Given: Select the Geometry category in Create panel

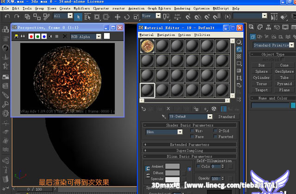Looking at the screenshot, I should point(253,37).
